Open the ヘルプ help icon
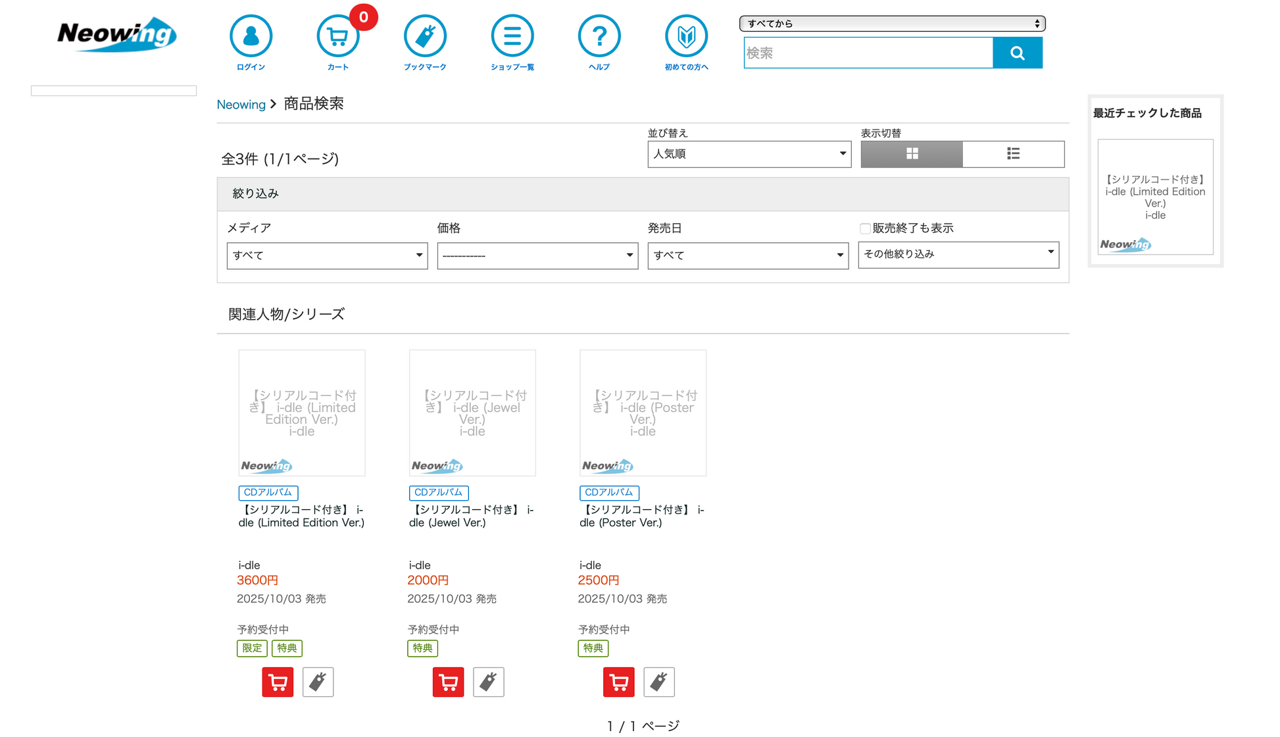Viewport: 1280px width, 737px height. point(599,43)
